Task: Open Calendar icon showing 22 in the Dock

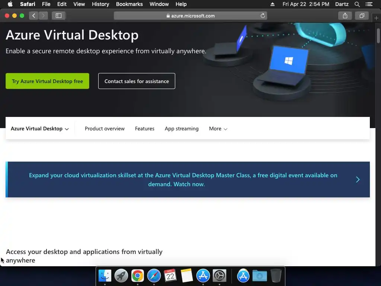Action: (x=170, y=276)
